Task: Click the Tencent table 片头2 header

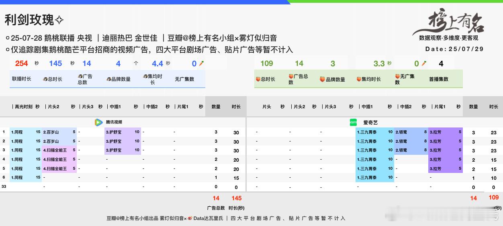Action: 53,107
